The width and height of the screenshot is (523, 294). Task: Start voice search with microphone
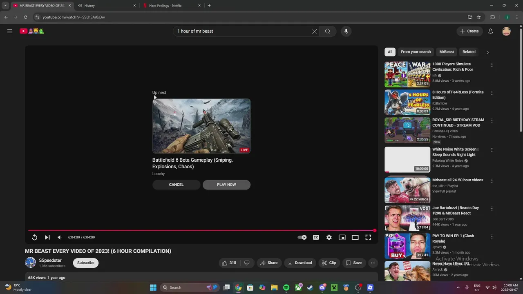pyautogui.click(x=346, y=31)
